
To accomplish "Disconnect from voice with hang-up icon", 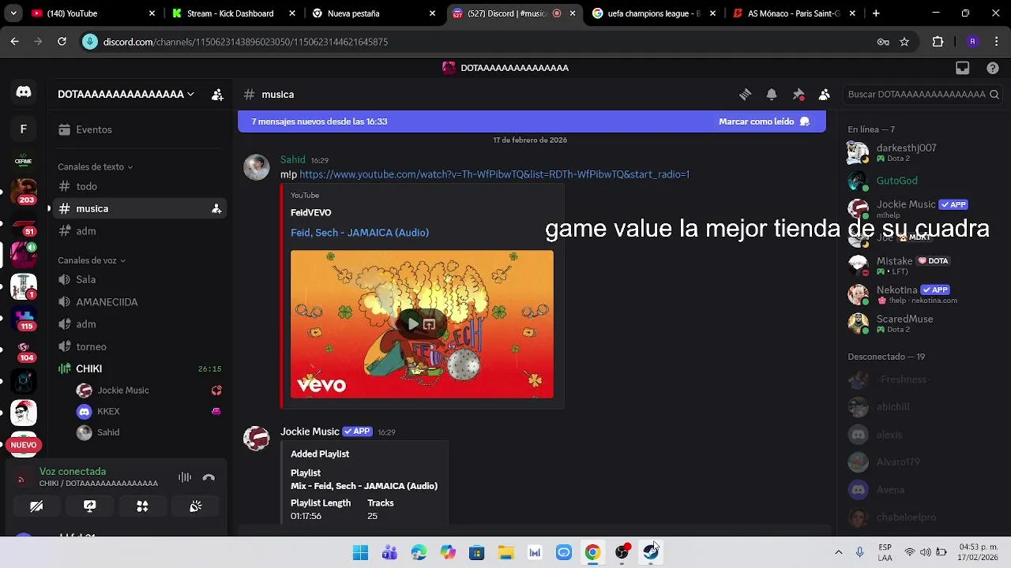I will click(209, 477).
